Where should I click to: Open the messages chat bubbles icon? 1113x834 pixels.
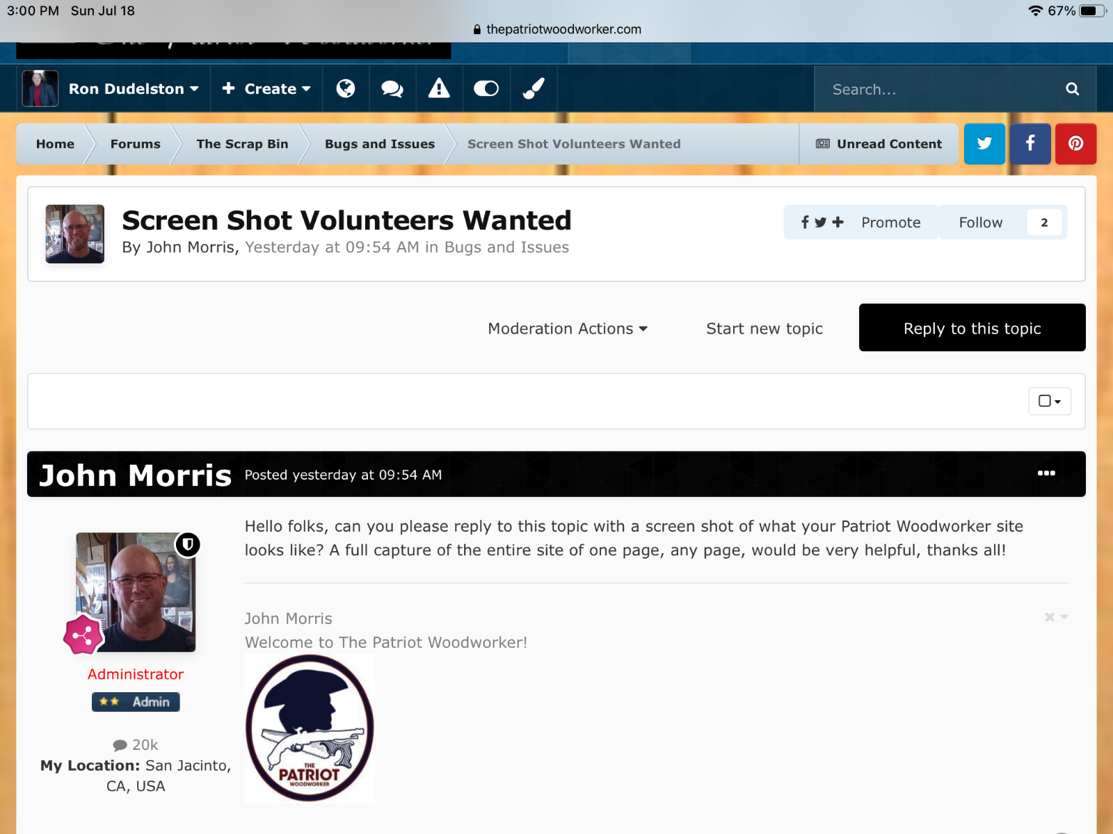tap(392, 88)
